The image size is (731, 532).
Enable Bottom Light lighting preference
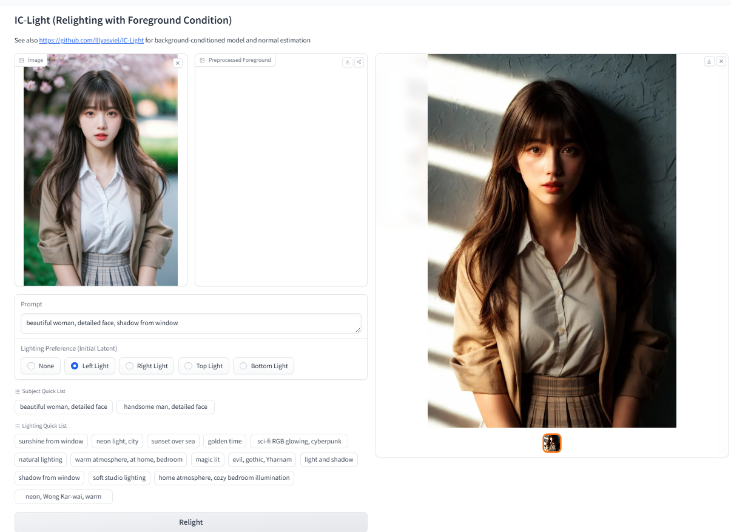coord(263,366)
